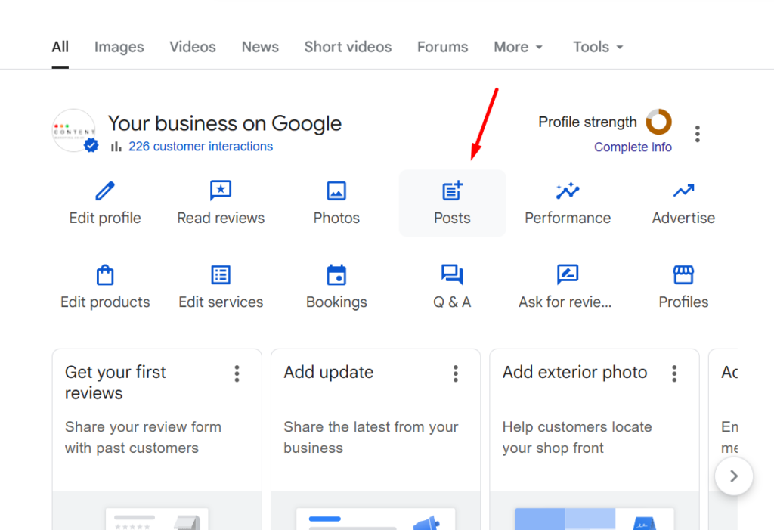This screenshot has width=774, height=530.
Task: Open the 226 customer interactions link
Action: [200, 146]
